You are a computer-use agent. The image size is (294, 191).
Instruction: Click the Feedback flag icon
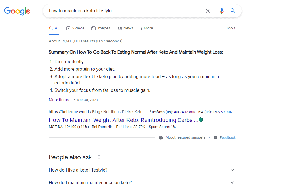coord(215,138)
